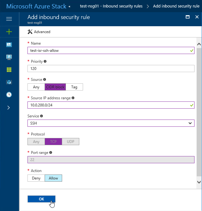Image resolution: width=202 pixels, height=211 pixels.
Task: Click the green checkmark in Name field
Action: click(x=192, y=51)
